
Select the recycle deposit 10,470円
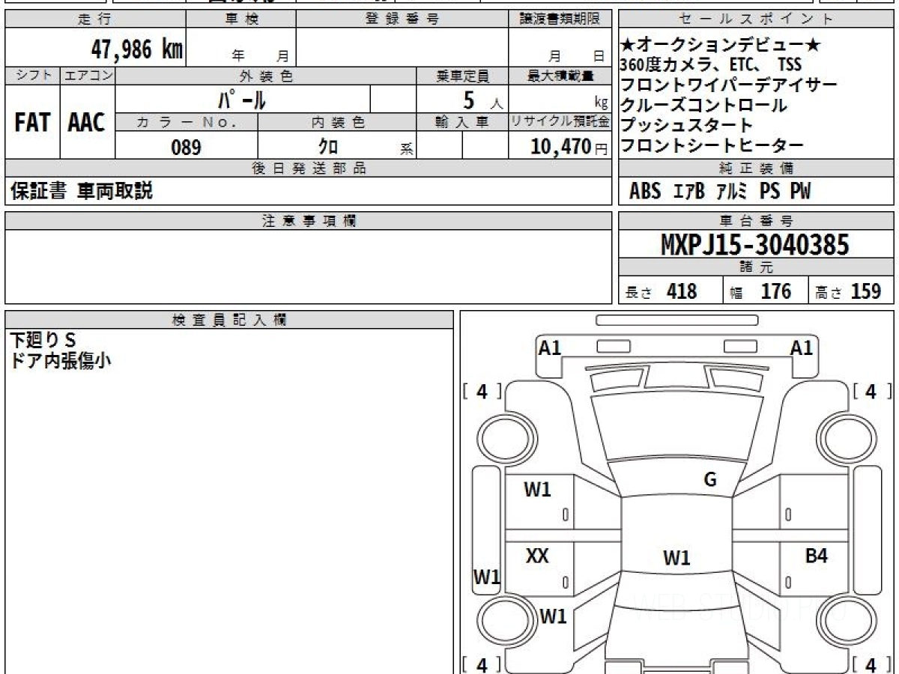point(569,147)
